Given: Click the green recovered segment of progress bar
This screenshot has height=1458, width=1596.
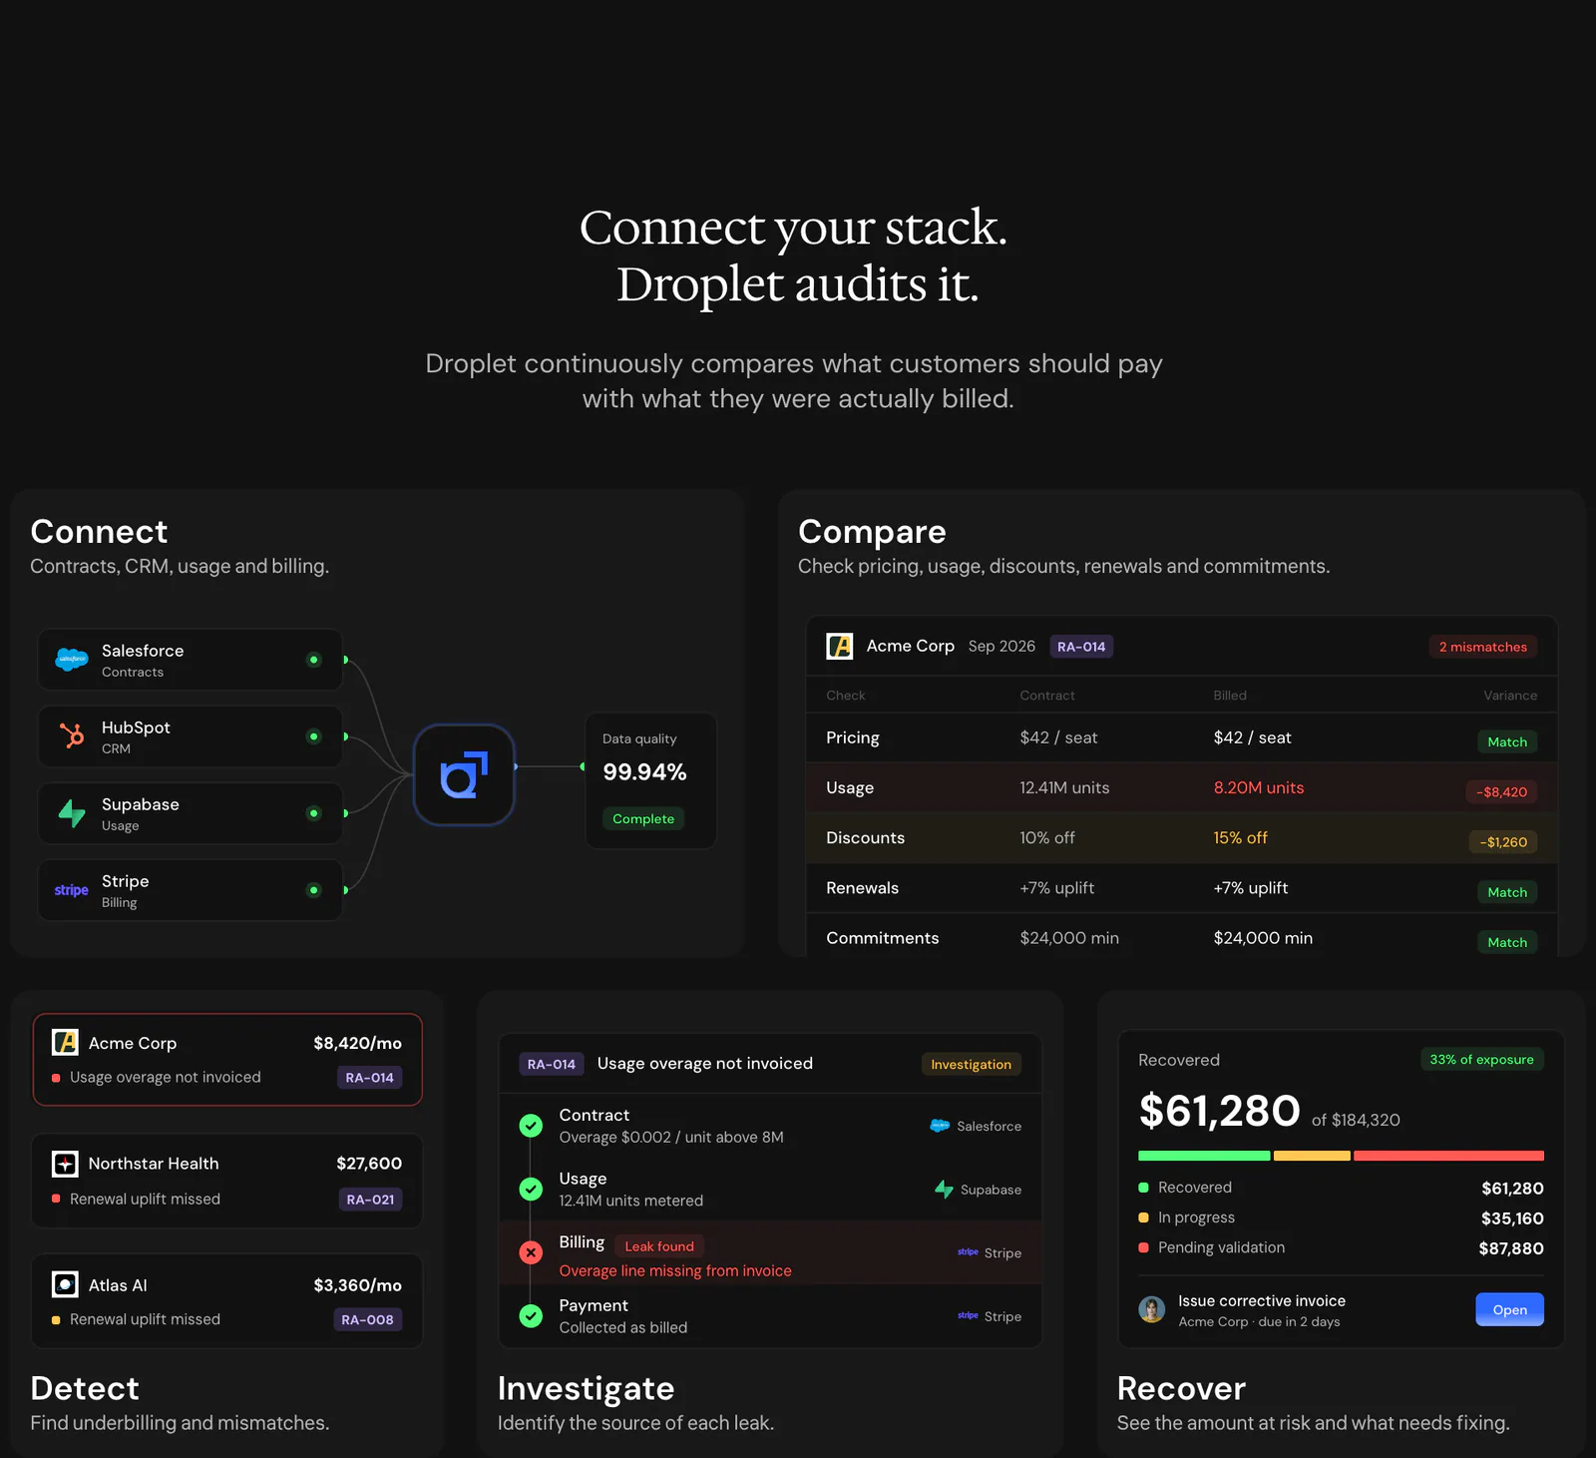Looking at the screenshot, I should pos(1204,1156).
